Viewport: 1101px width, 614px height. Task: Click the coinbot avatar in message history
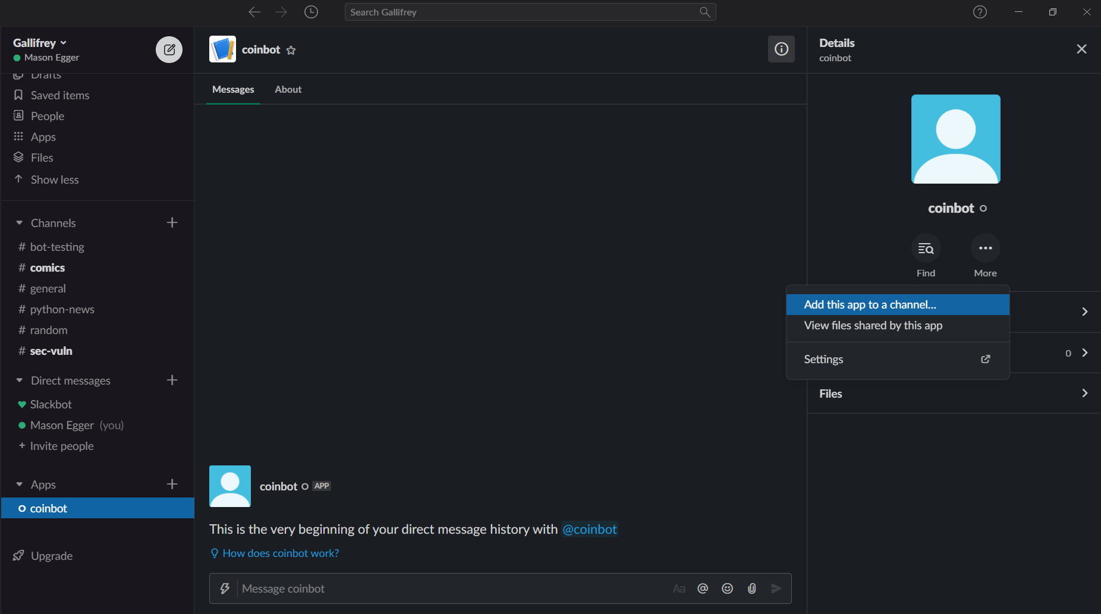[x=230, y=486]
